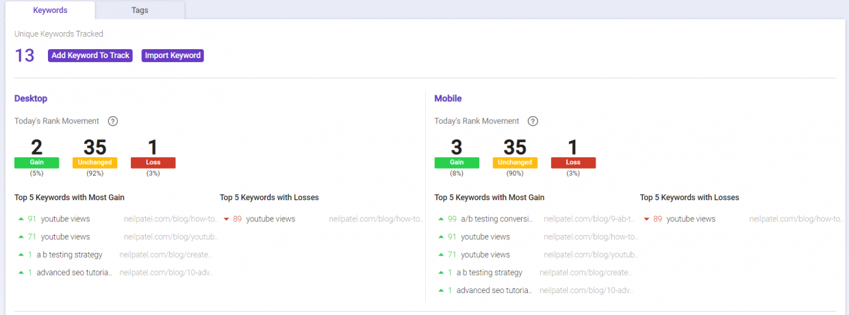Select the Desktop Gain green badge
The height and width of the screenshot is (315, 849).
click(x=36, y=163)
